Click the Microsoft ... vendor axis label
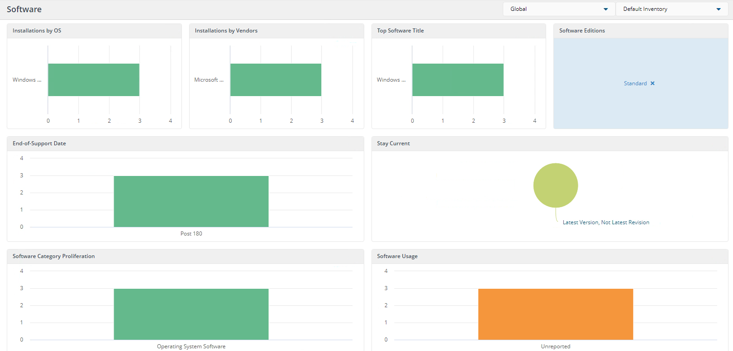Screen dimensions: 733x351 209,80
